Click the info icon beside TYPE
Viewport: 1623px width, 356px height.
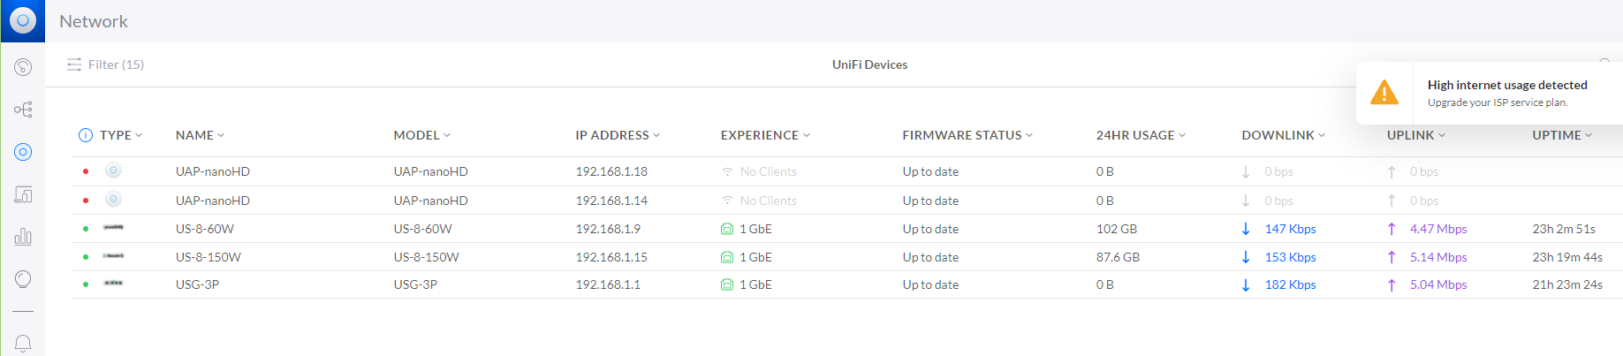tap(86, 135)
